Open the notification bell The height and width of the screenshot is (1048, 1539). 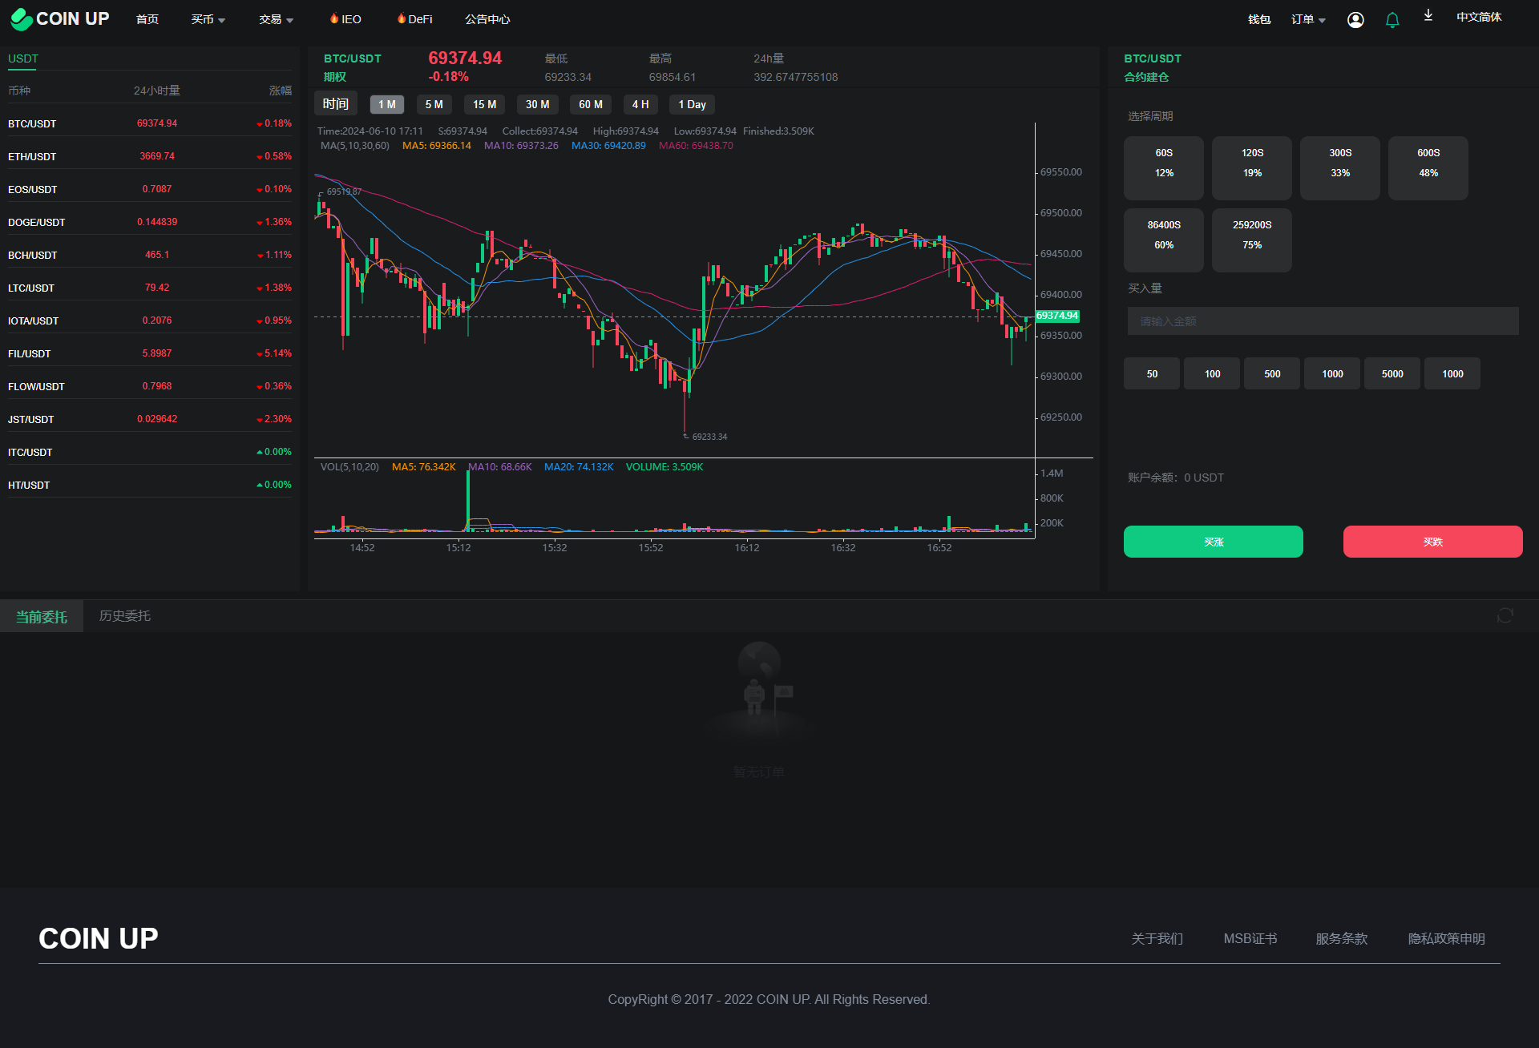point(1392,20)
